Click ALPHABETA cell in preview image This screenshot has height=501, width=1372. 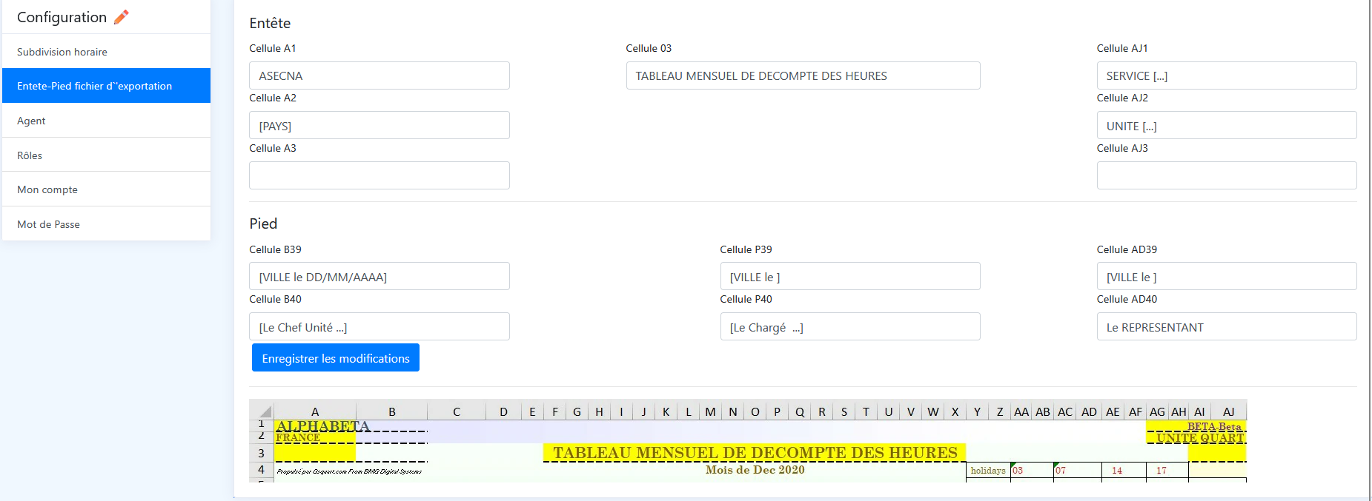click(x=322, y=426)
